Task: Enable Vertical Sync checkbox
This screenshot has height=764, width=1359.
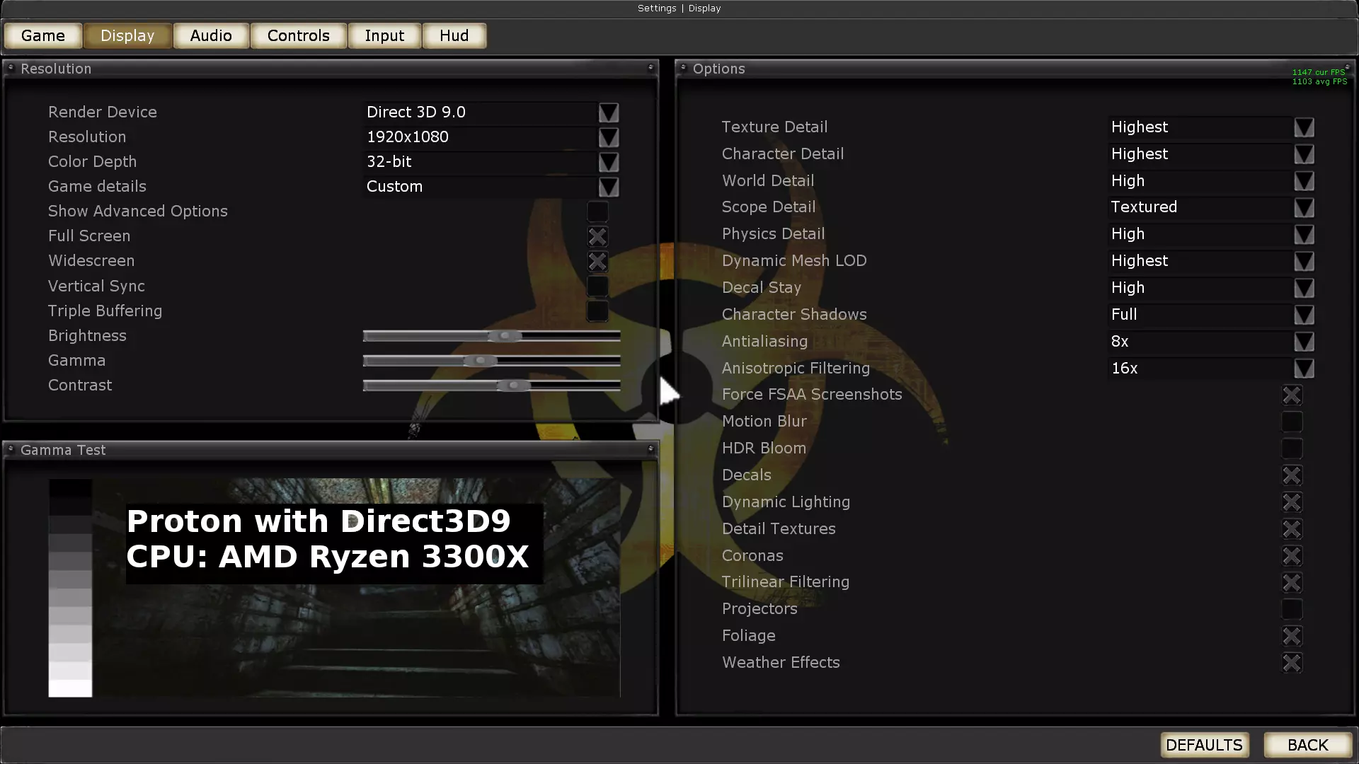Action: click(x=597, y=286)
